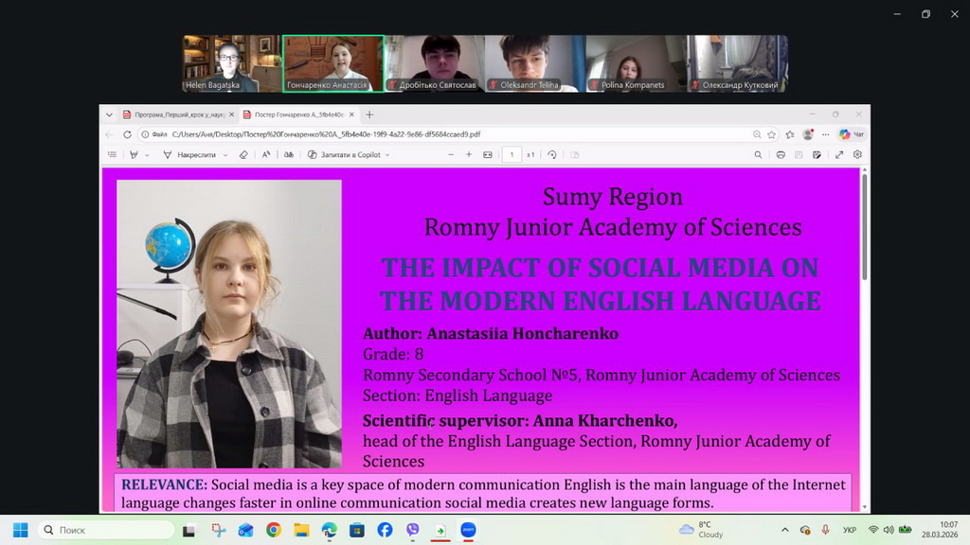Click the zoom in plus button

pos(468,154)
